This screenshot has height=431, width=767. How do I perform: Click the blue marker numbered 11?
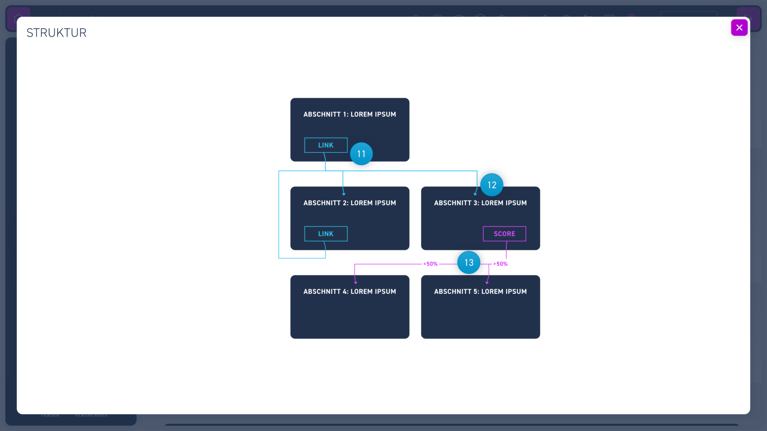point(361,154)
